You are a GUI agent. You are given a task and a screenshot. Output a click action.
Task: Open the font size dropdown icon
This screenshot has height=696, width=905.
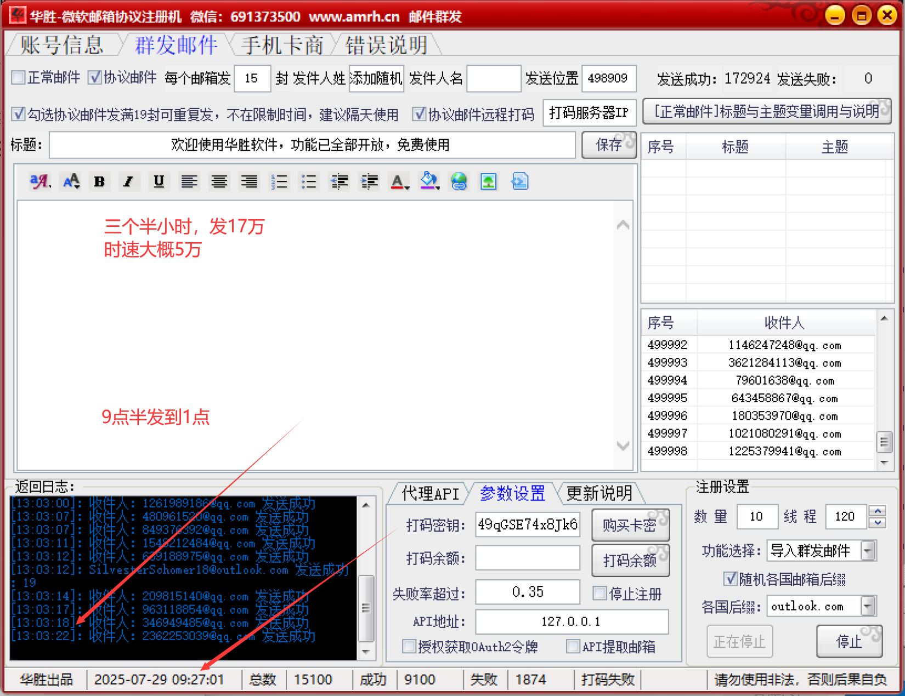[x=71, y=181]
